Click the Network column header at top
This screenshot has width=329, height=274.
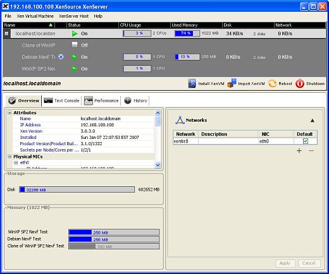click(x=300, y=25)
